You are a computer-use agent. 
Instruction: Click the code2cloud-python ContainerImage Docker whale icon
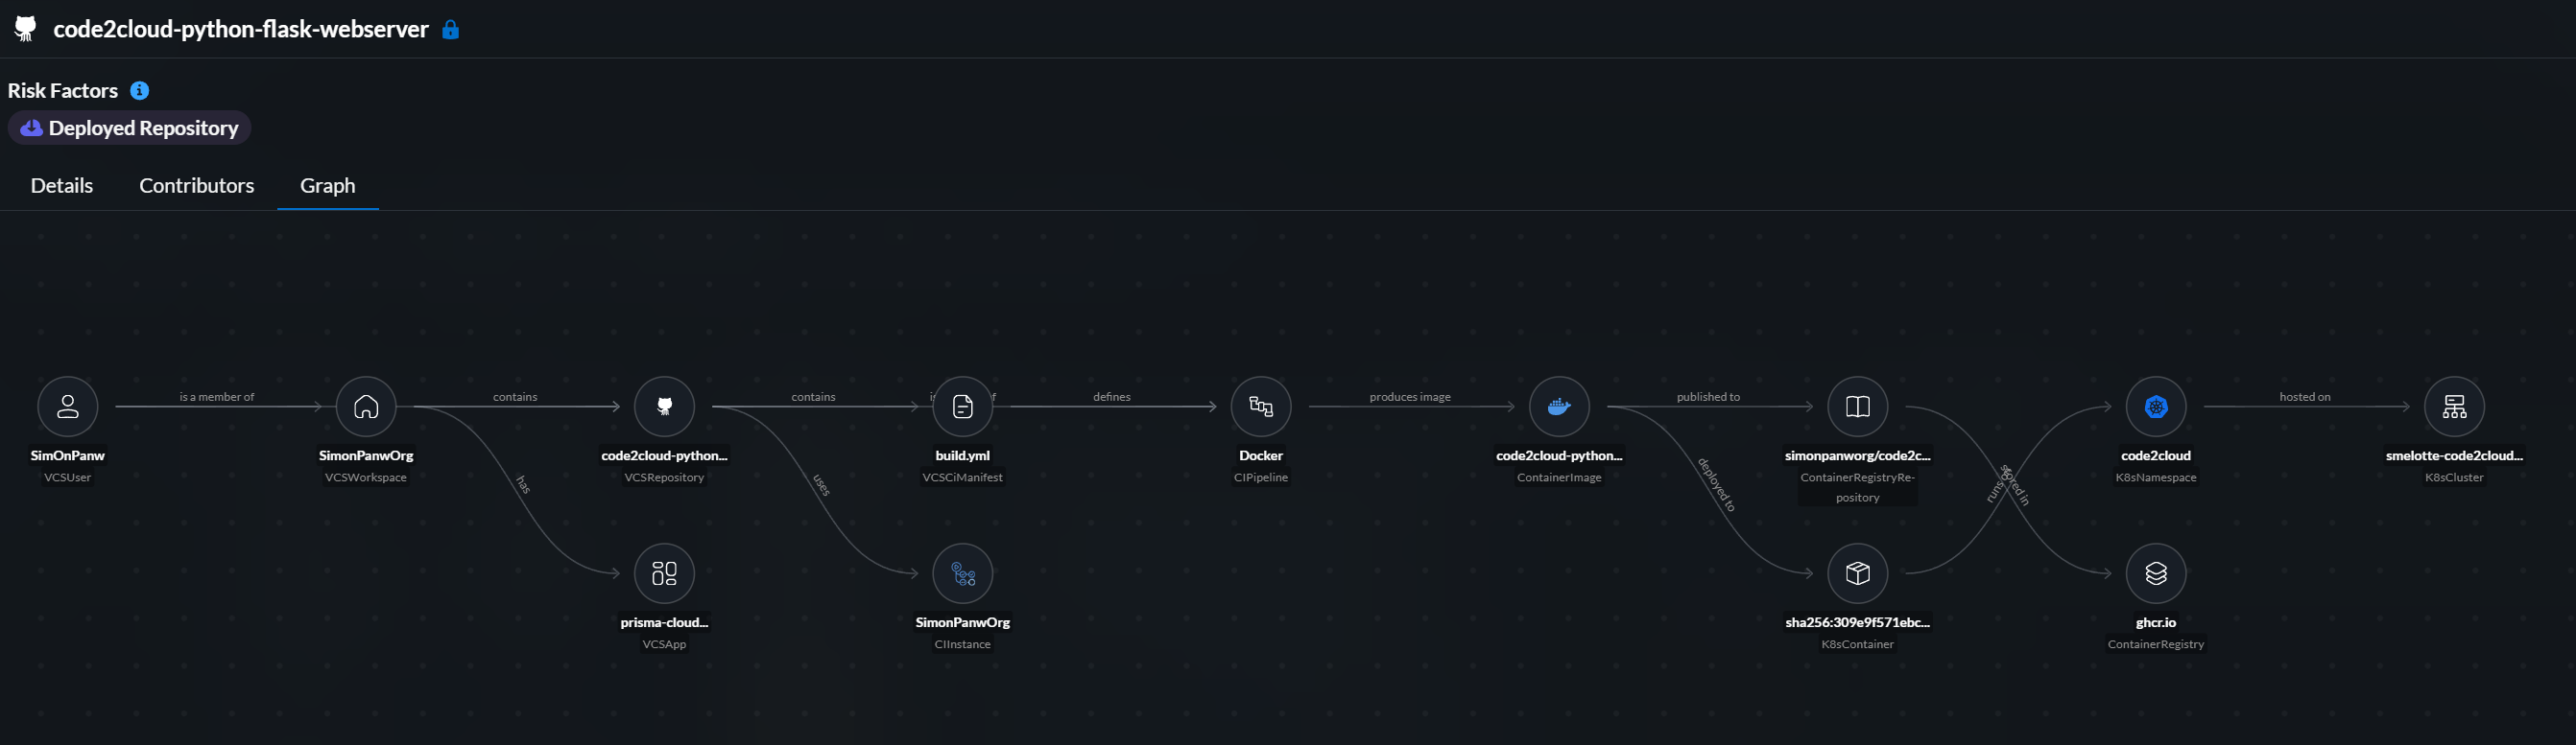tap(1559, 407)
